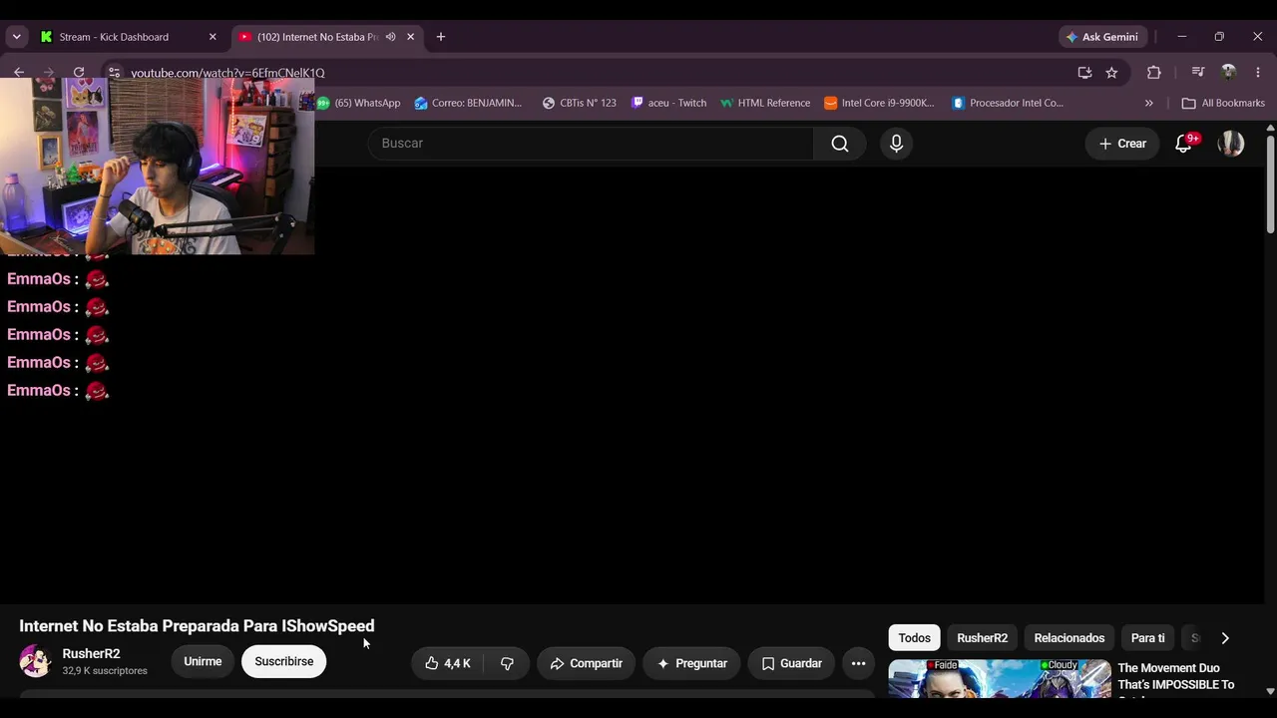This screenshot has height=718, width=1277.
Task: Open the Intel Core i9-9900K bookmark
Action: pyautogui.click(x=879, y=103)
